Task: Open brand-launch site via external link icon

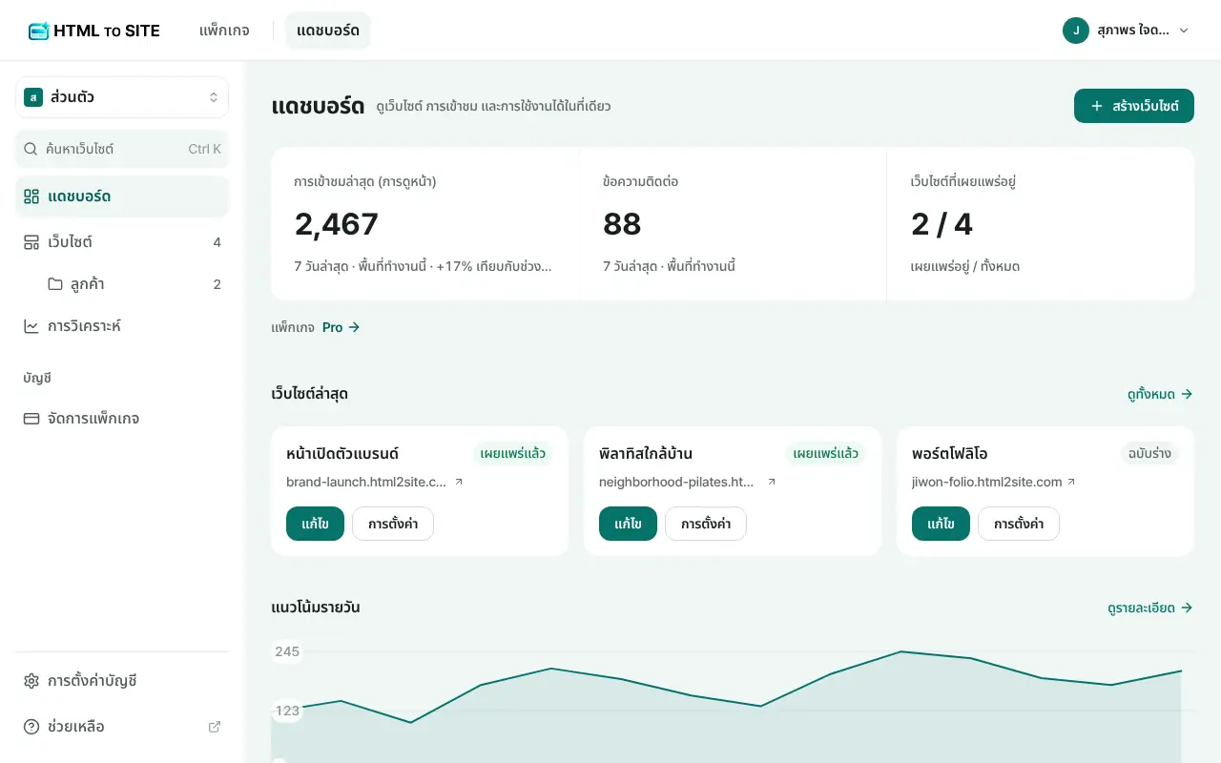Action: pos(459,482)
